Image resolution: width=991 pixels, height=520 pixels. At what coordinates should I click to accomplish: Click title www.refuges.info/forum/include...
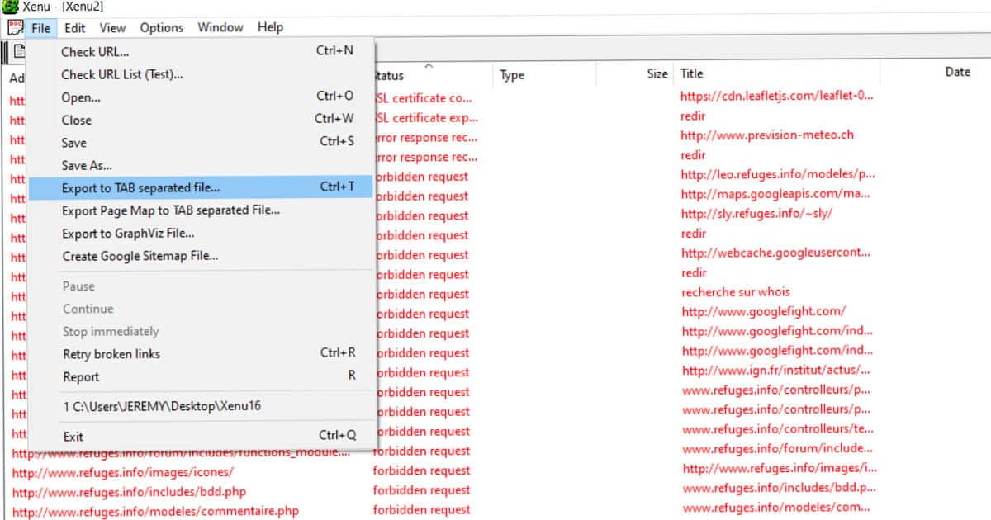point(777,449)
